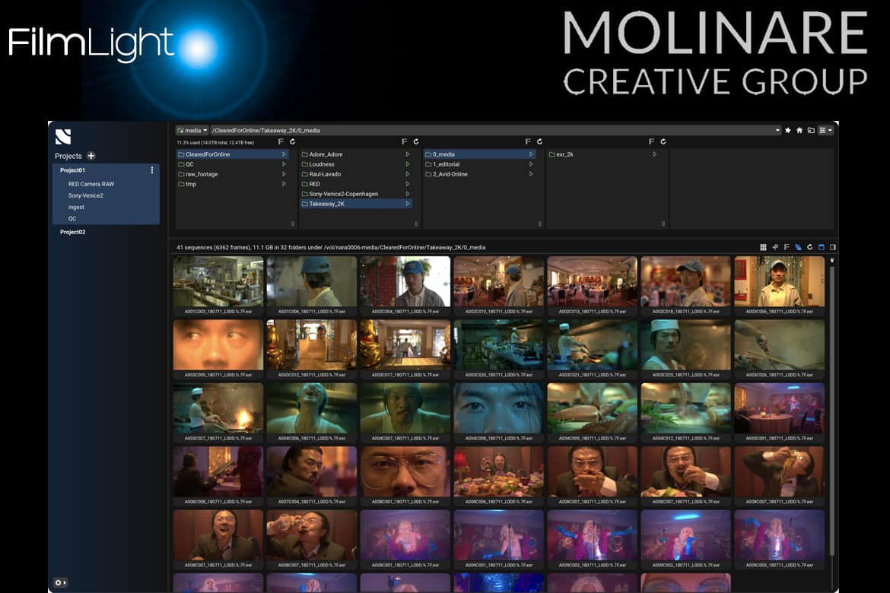
Task: Select the 0_media folder
Action: (480, 154)
